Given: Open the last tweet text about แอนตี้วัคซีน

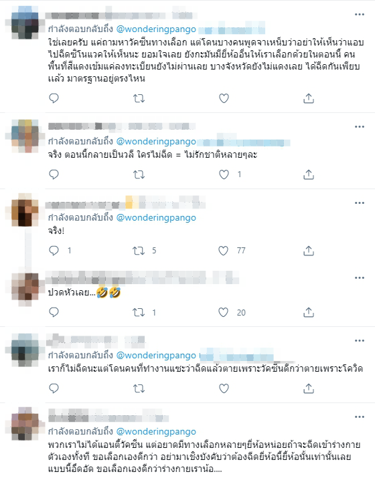Looking at the screenshot, I should pos(204,457).
